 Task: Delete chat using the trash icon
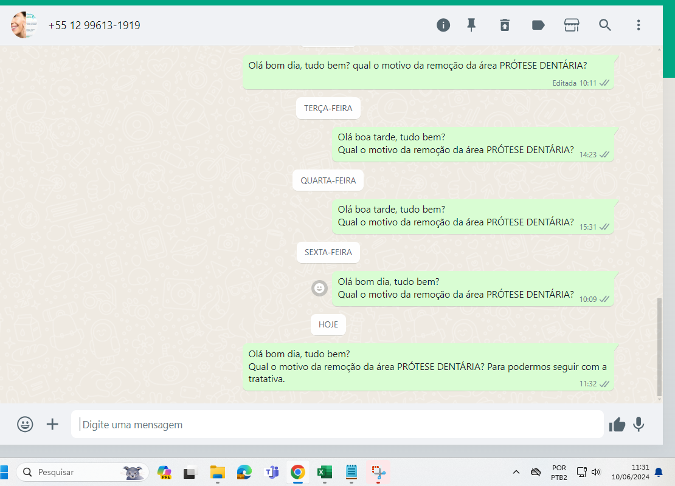tap(505, 25)
